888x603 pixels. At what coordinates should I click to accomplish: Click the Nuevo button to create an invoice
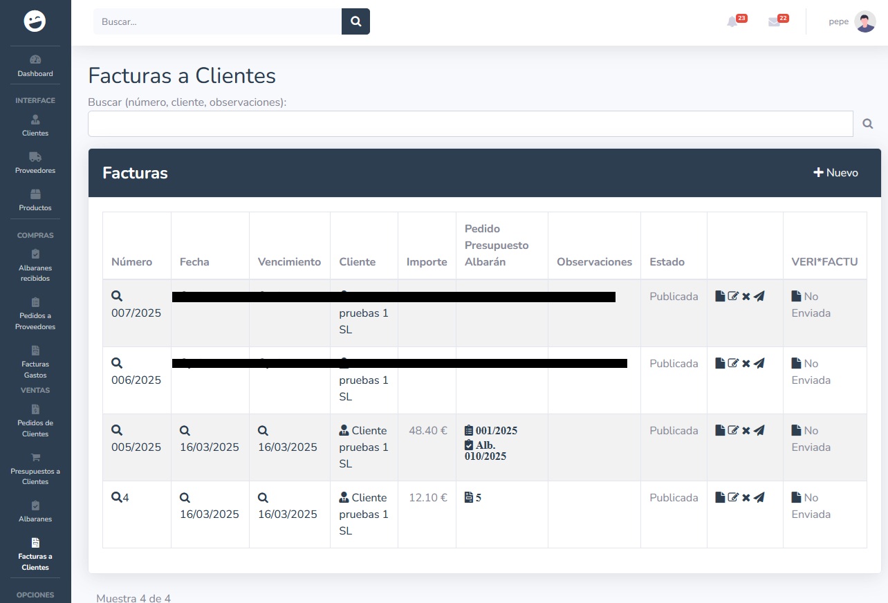point(835,173)
